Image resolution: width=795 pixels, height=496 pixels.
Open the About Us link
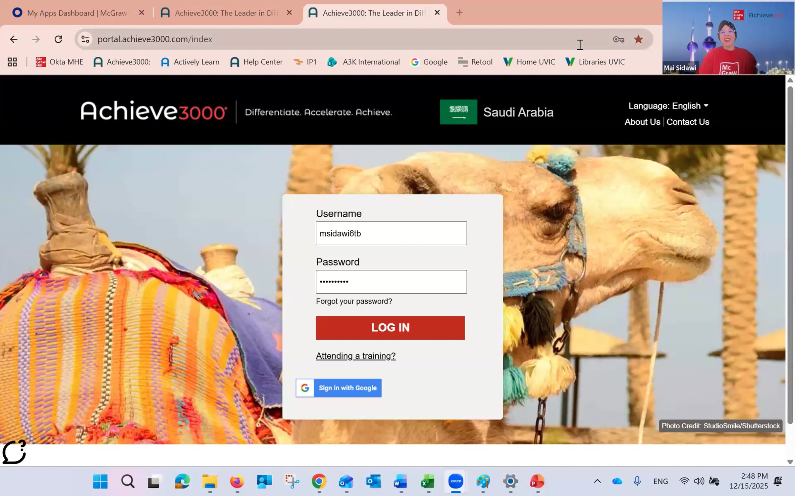pyautogui.click(x=642, y=122)
